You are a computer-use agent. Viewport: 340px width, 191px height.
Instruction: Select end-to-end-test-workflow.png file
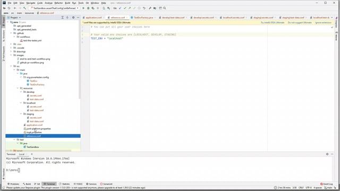(35, 59)
